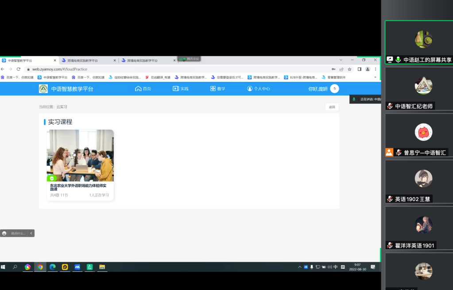Click the 共4章 11节 text

point(59,195)
